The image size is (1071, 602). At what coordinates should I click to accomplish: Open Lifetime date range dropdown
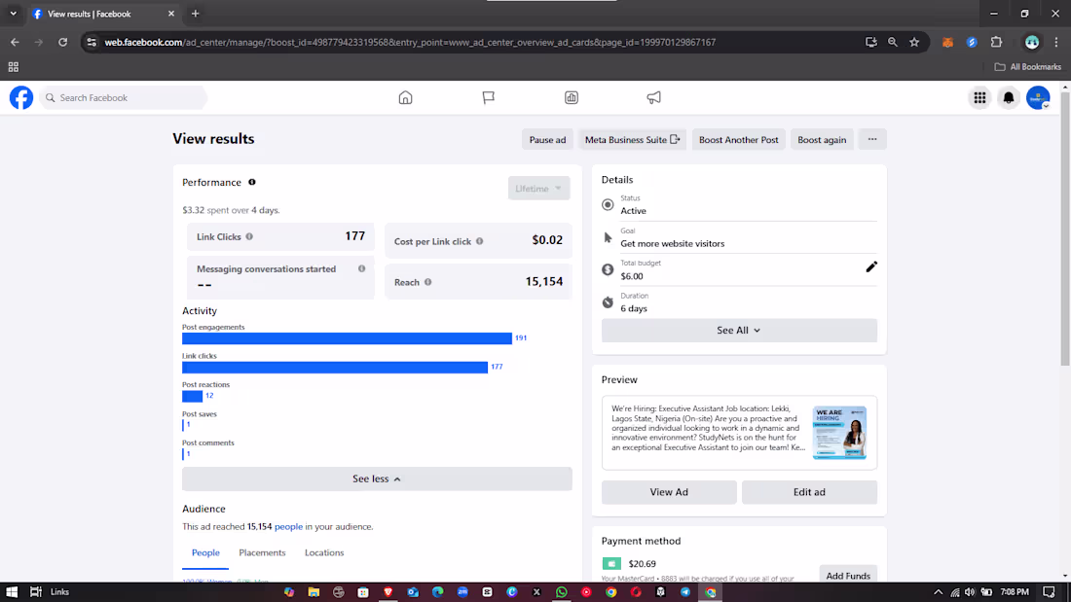[539, 189]
